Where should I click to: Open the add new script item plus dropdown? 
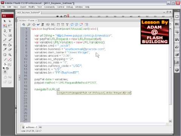pos(24,25)
